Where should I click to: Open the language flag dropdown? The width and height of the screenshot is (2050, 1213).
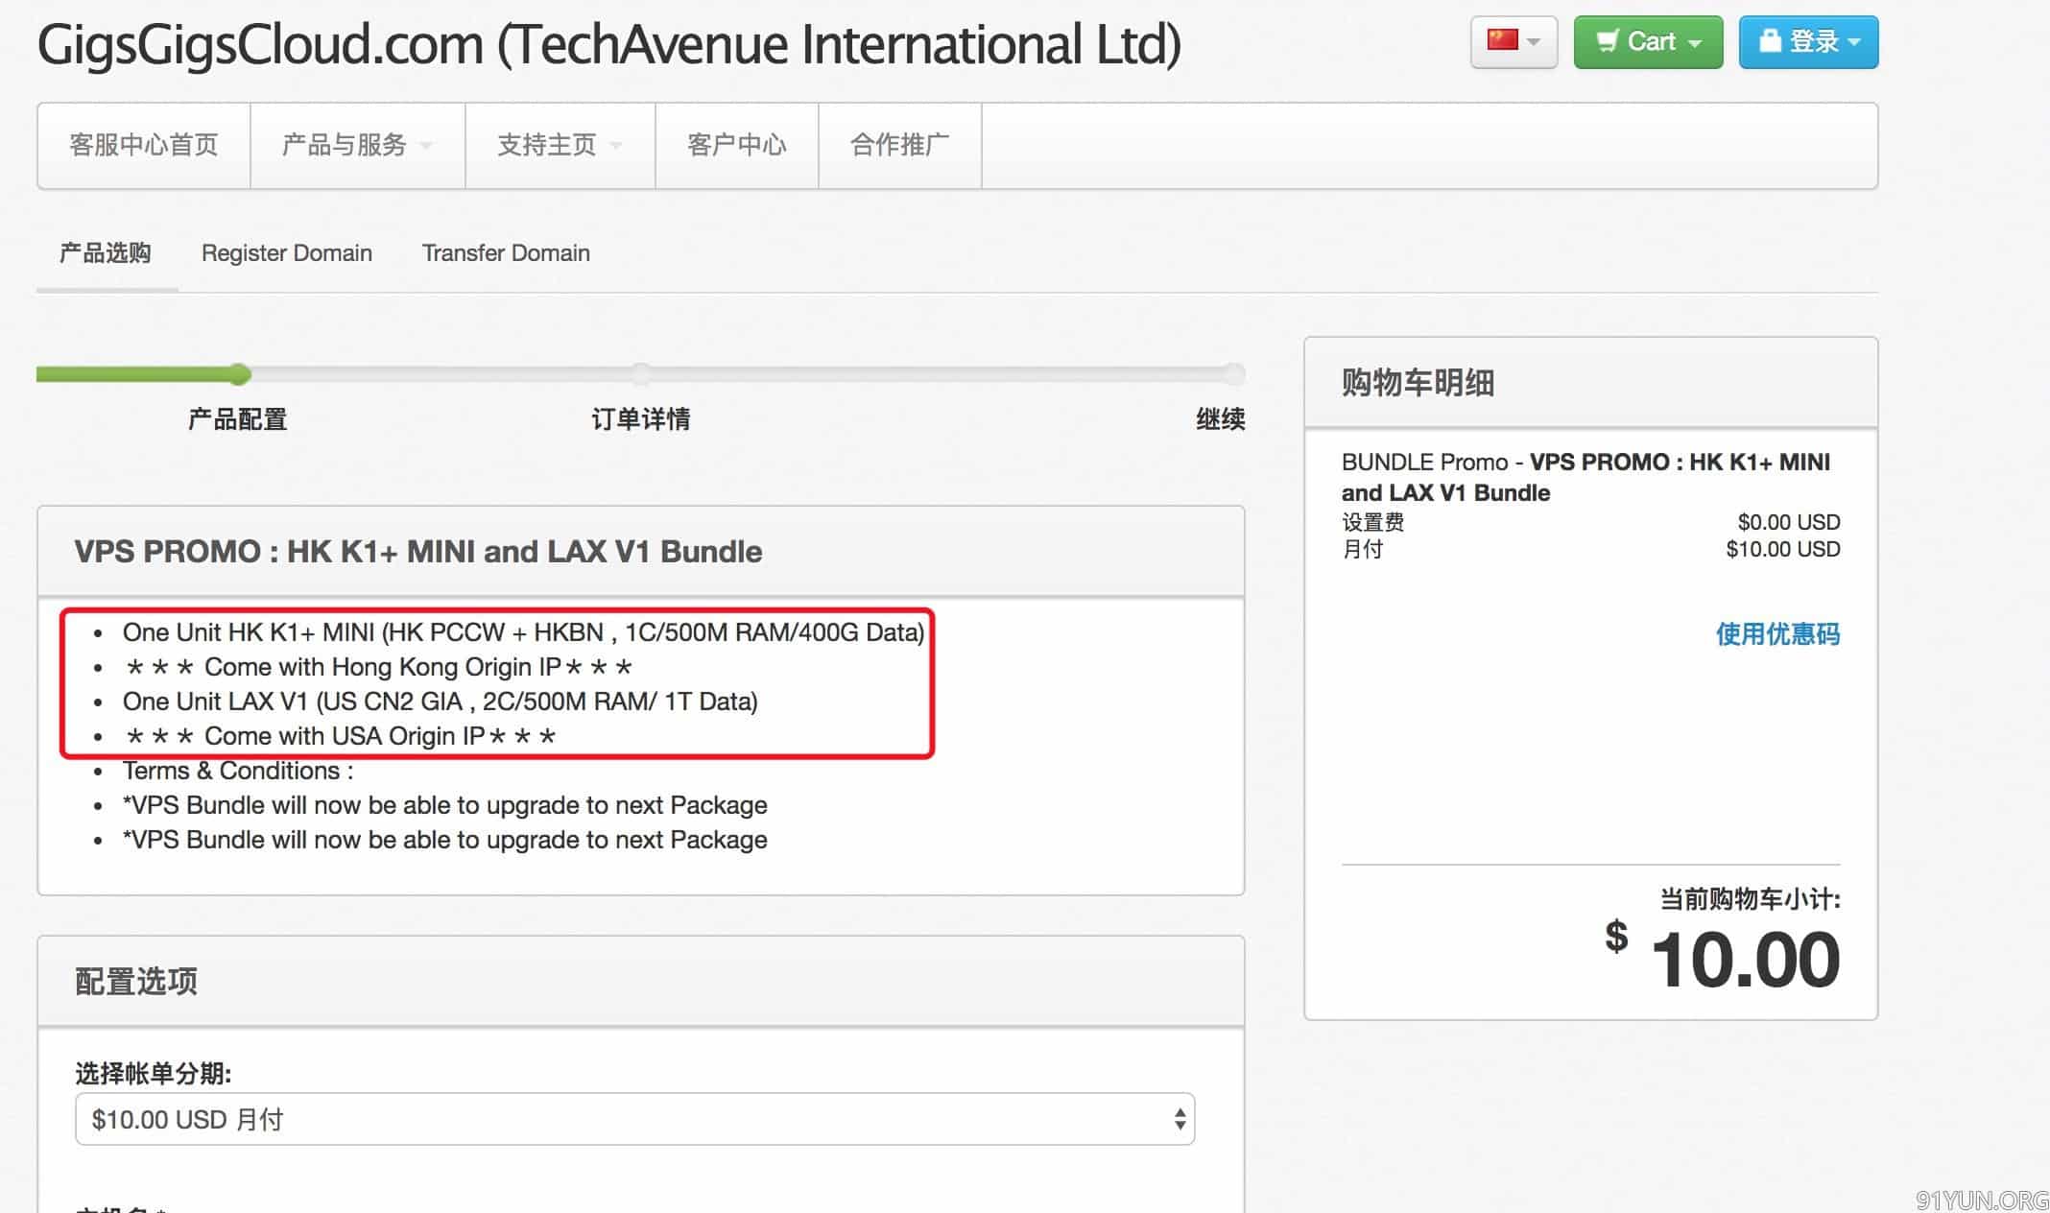(x=1514, y=42)
